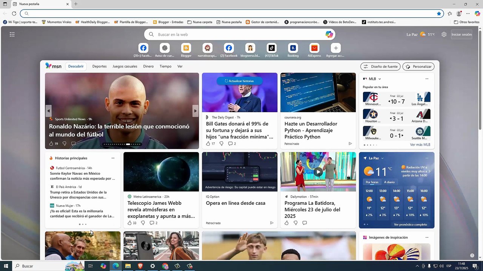The image size is (483, 271).
Task: Open the ChatGPT 'Aviso de cue...' shortcut
Action: 165,48
